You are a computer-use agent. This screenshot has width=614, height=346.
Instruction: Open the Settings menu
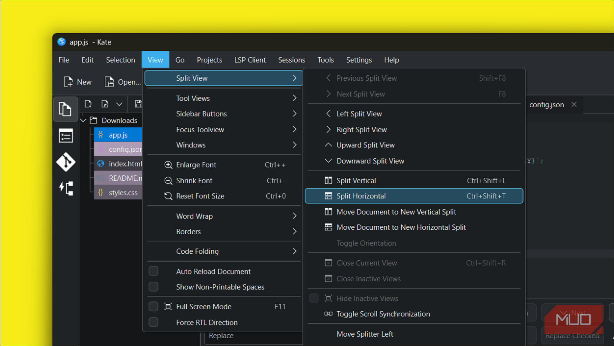tap(359, 60)
